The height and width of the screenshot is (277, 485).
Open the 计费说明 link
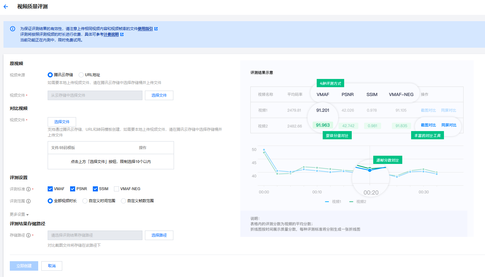(111, 34)
